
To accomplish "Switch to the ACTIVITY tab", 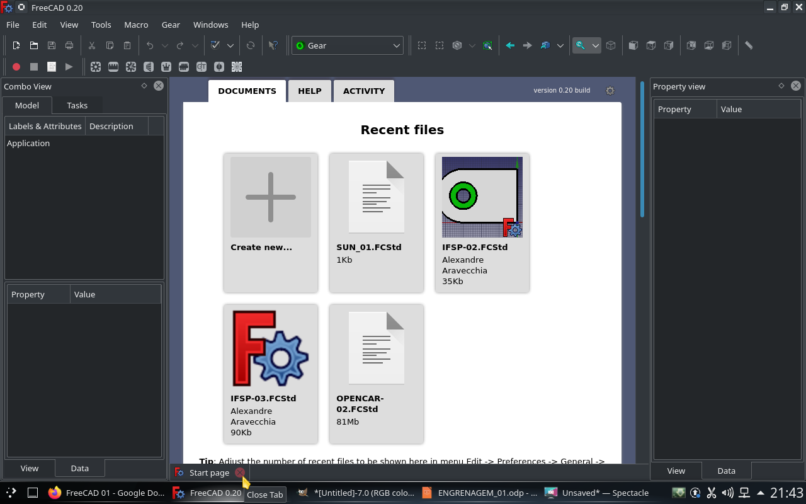I will coord(364,91).
